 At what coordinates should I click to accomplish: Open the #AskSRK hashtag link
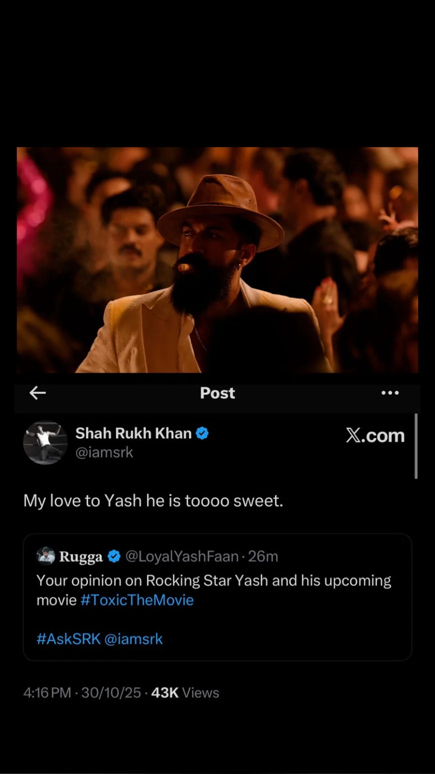[68, 639]
